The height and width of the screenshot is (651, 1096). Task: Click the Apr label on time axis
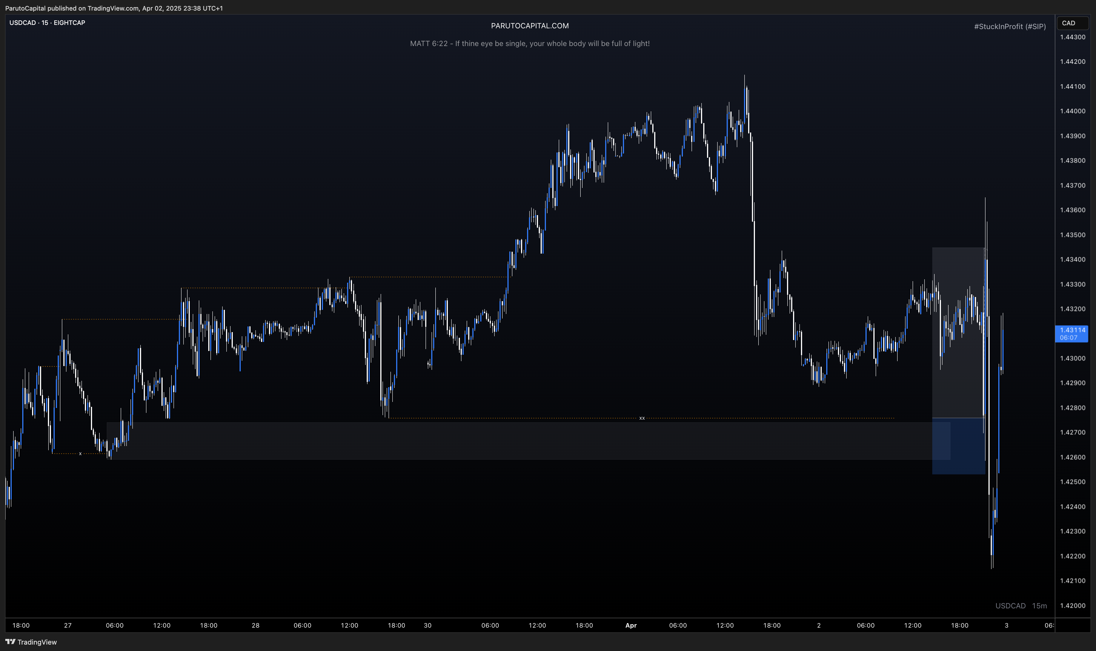pos(631,625)
